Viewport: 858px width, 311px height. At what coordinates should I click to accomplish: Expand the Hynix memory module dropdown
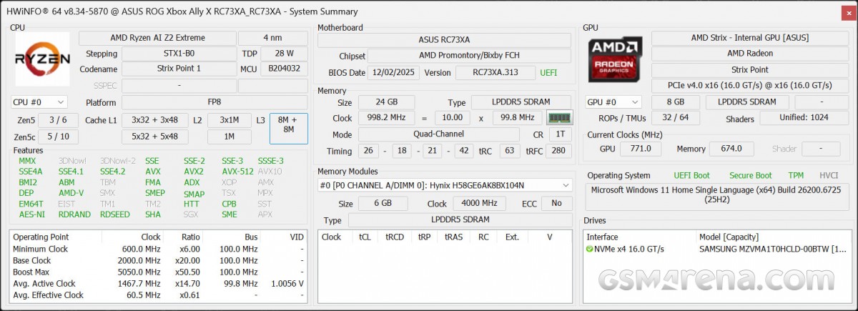tap(566, 185)
